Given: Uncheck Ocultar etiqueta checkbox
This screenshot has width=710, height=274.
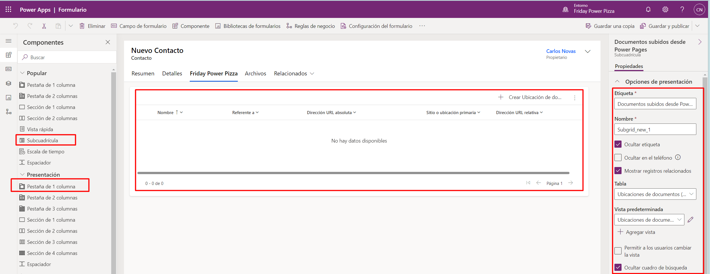Looking at the screenshot, I should coord(618,144).
